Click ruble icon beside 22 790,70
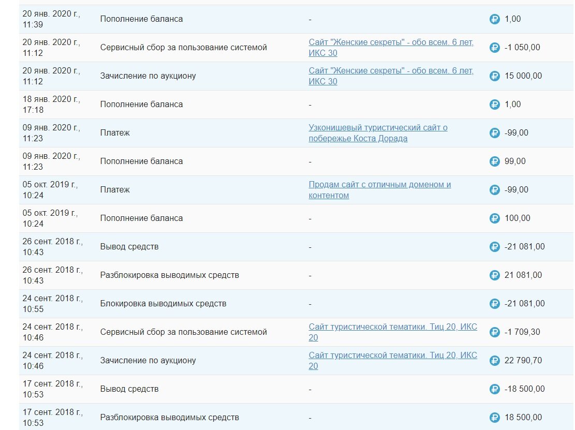The width and height of the screenshot is (575, 430). (x=495, y=361)
